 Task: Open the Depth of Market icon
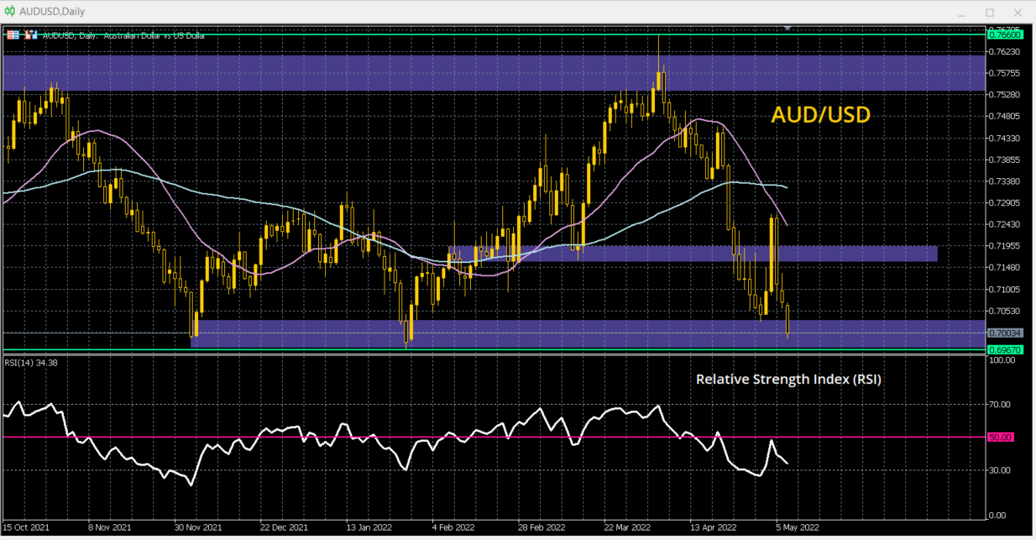click(x=31, y=35)
